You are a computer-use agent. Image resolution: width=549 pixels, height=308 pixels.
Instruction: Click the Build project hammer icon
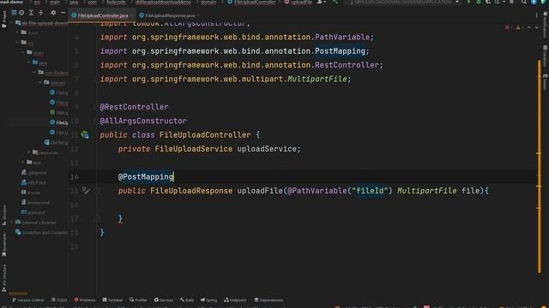pos(335,2)
